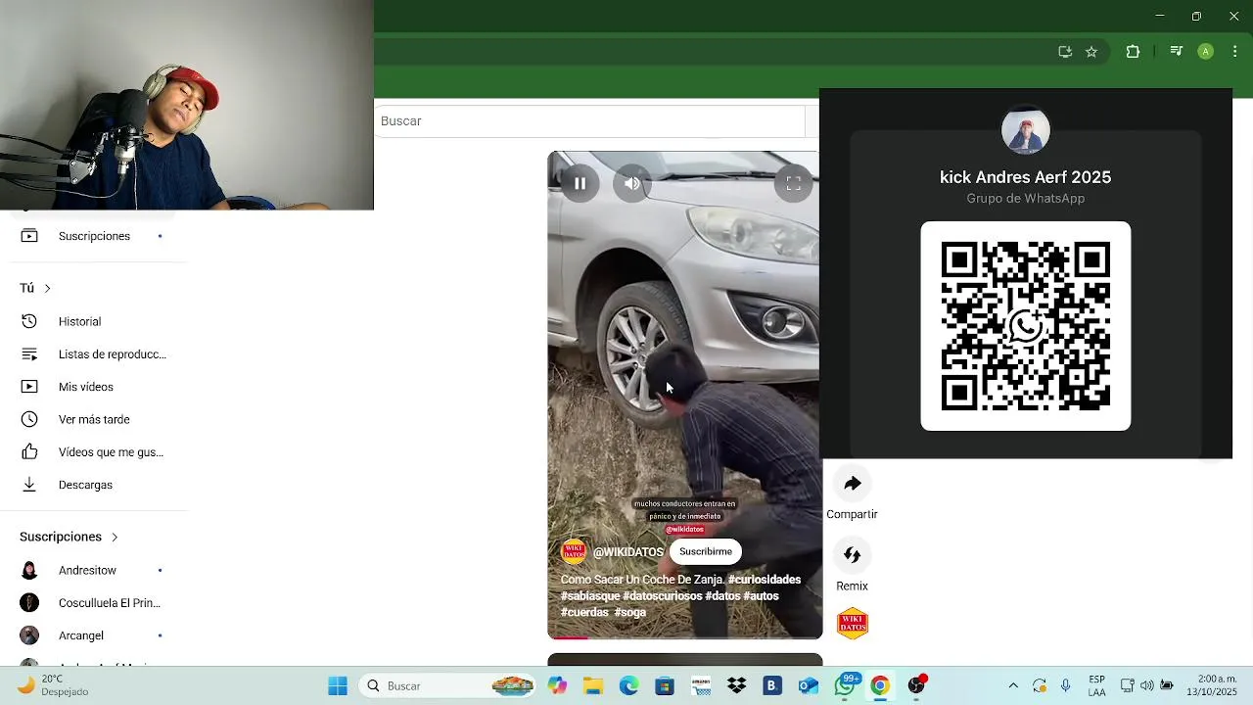The image size is (1253, 705).
Task: Click the microphone tray icon
Action: point(1065,686)
